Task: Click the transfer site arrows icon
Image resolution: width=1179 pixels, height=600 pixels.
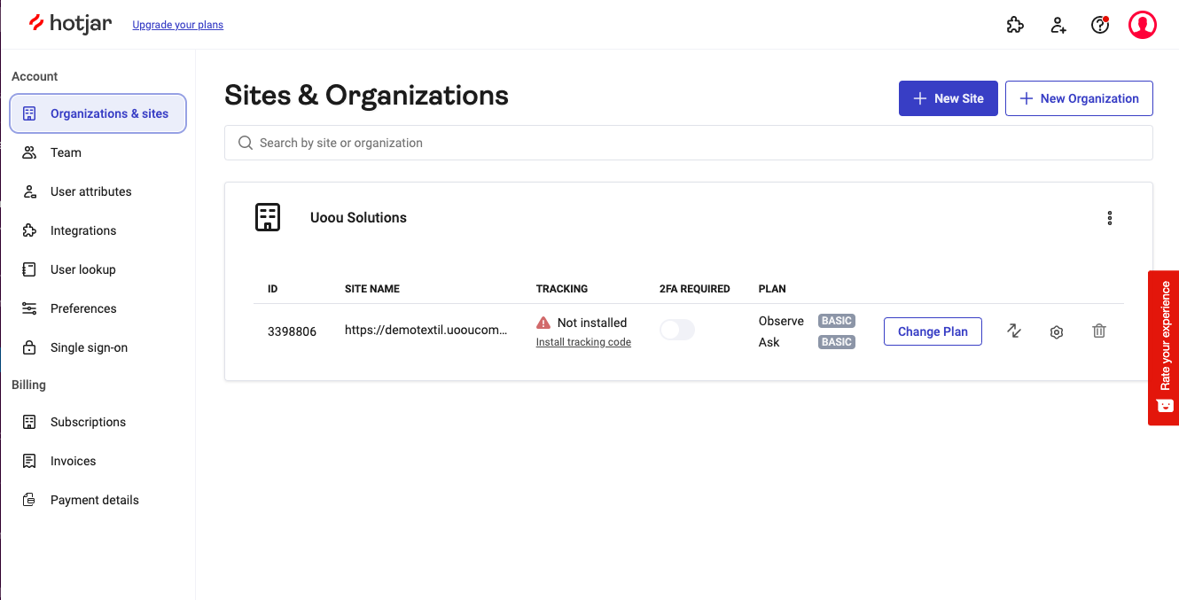Action: (x=1014, y=331)
